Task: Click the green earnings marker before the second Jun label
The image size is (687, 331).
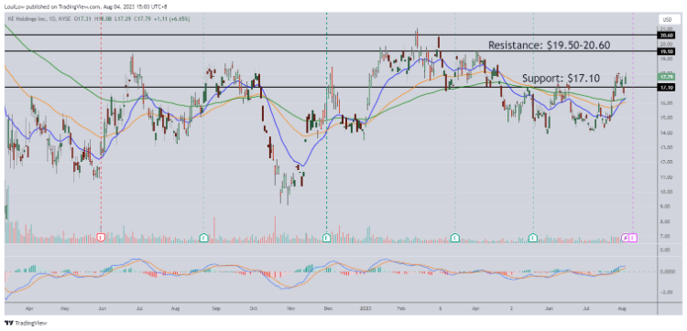Action: coord(533,238)
